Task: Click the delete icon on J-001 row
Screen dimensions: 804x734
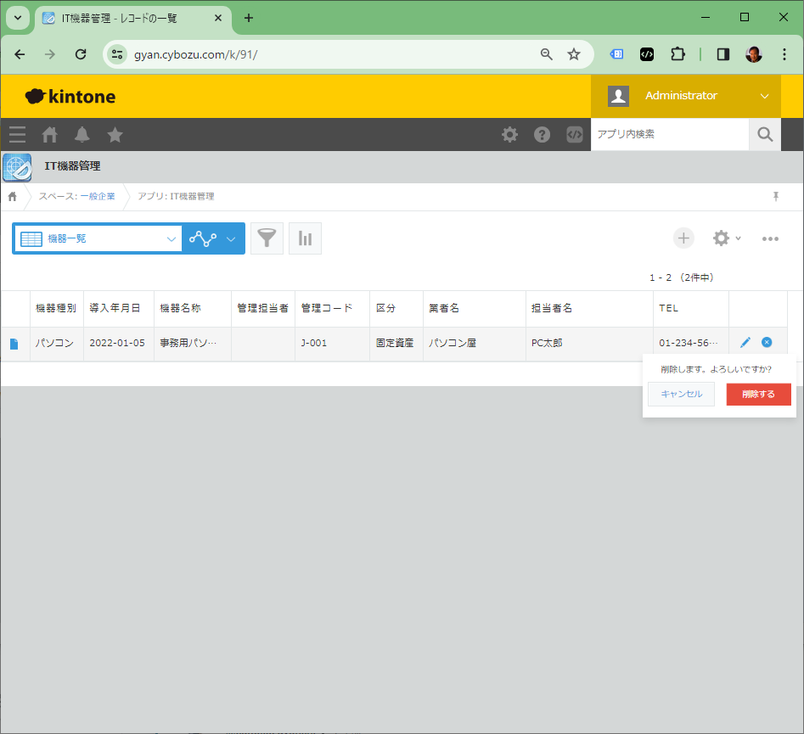Action: [767, 343]
